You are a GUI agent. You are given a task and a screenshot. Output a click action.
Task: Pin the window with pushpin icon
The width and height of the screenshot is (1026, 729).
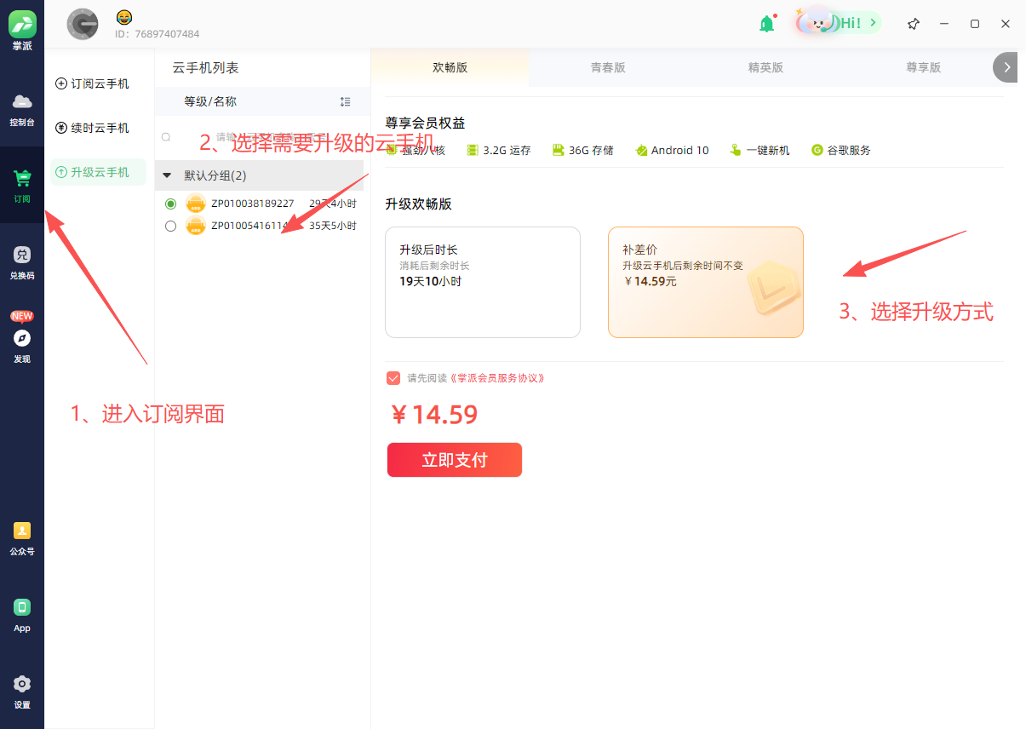coord(914,24)
